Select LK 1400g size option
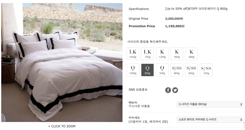The height and width of the screenshot is (130, 245). click(133, 54)
